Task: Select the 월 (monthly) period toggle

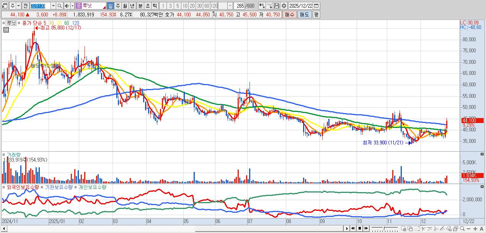Action: [x=124, y=6]
